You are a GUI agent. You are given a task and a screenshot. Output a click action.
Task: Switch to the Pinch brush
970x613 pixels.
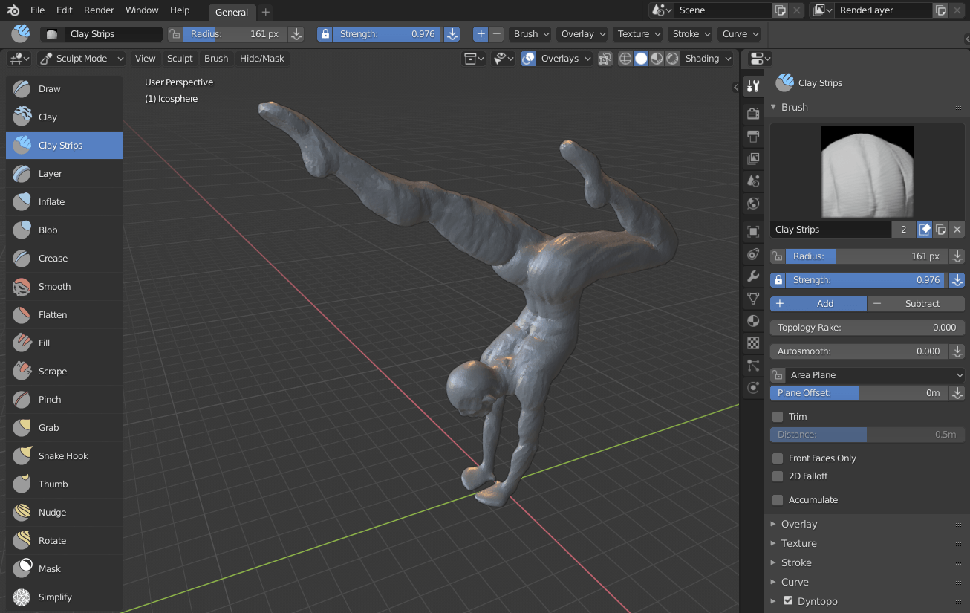pos(50,399)
